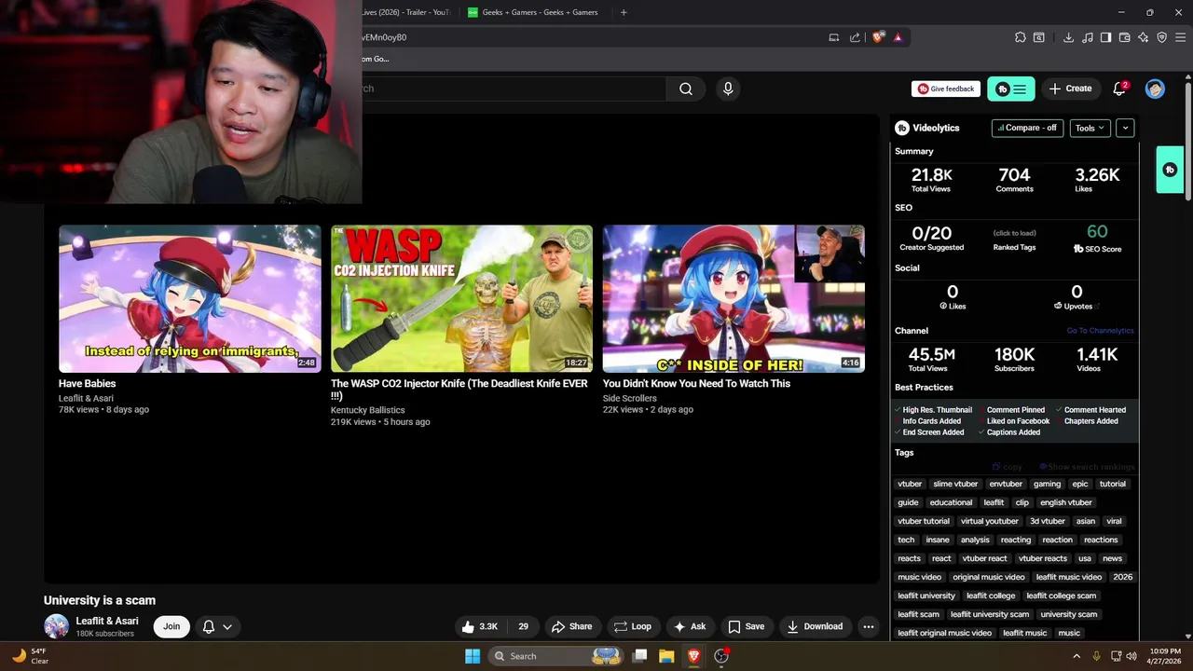
Task: Click the dislike button showing 29
Action: (523, 626)
